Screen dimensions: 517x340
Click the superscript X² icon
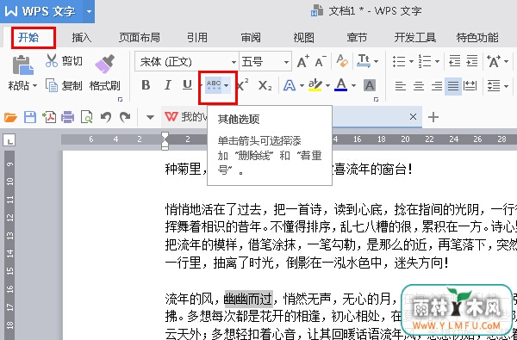coord(243,86)
